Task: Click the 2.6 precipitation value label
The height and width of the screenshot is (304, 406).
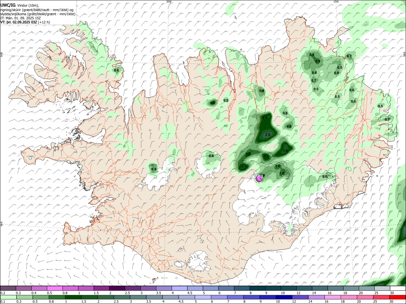Action: tap(267, 135)
